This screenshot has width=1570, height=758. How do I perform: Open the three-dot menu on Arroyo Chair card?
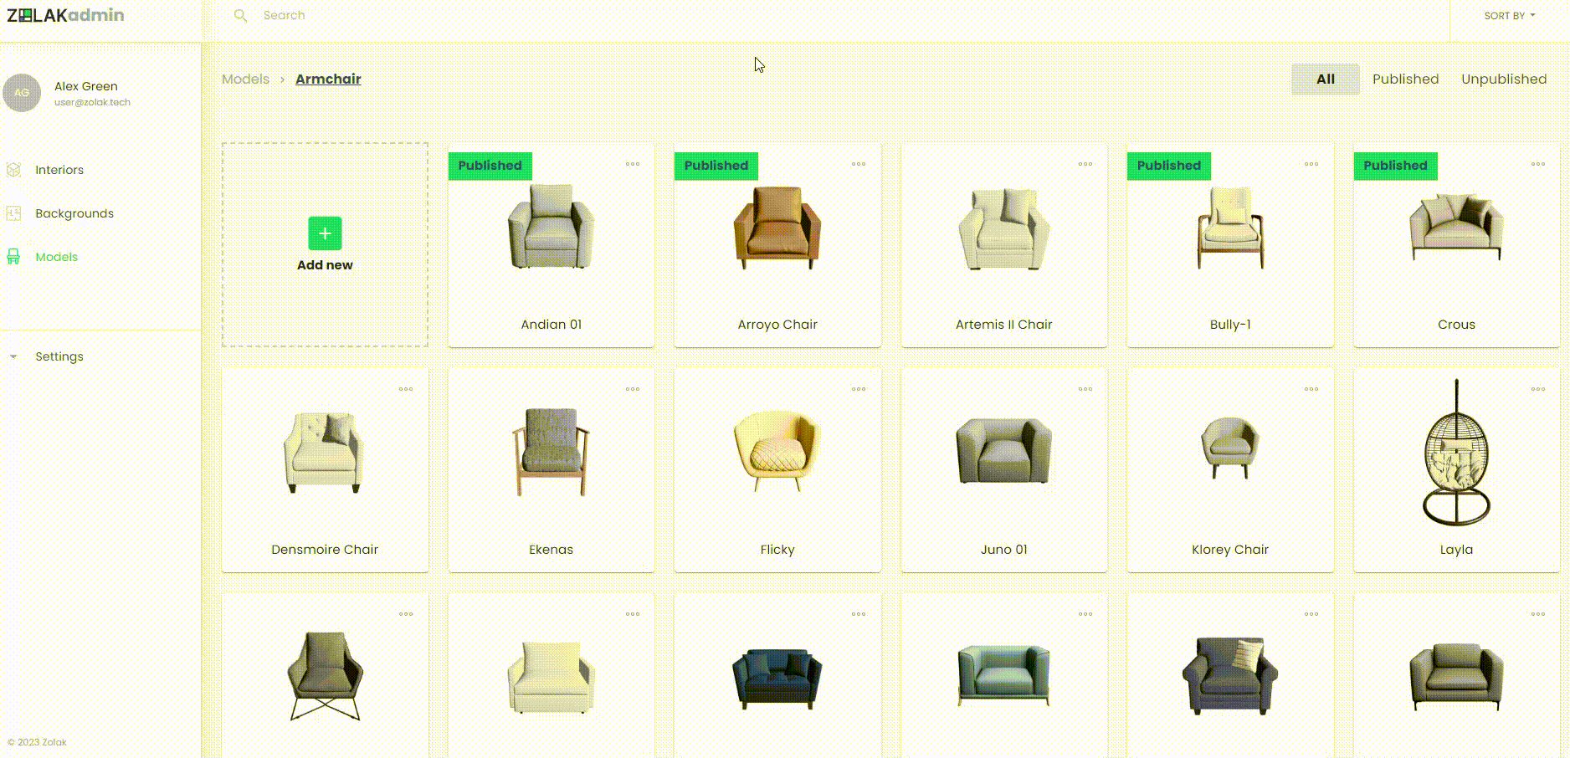tap(859, 164)
